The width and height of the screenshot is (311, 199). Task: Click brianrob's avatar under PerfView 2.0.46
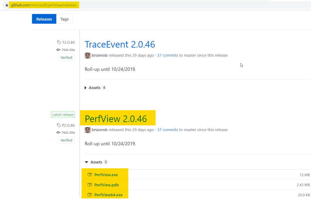(x=88, y=130)
